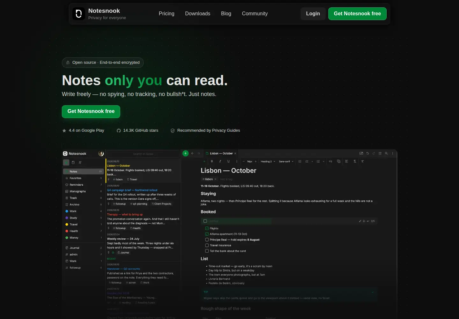Click the search magnifier icon above the editor

pos(386,153)
